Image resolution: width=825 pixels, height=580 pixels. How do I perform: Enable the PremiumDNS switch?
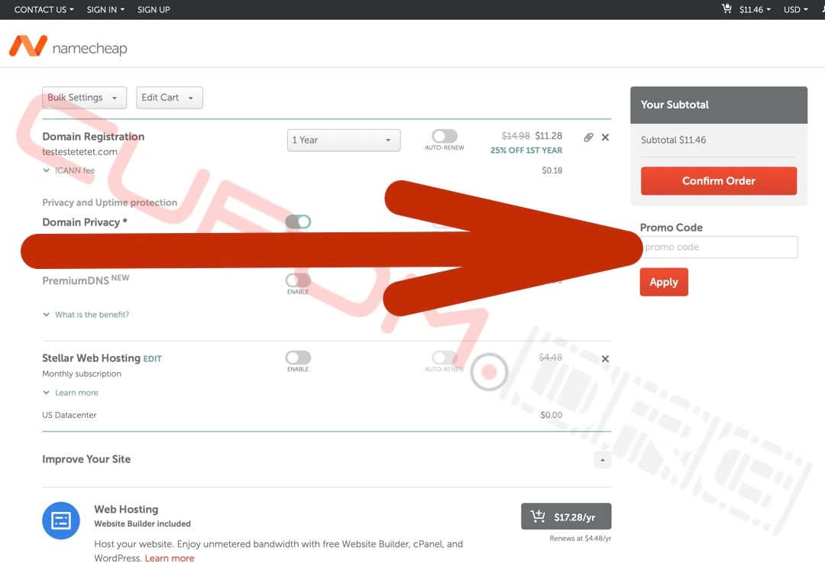coord(298,280)
